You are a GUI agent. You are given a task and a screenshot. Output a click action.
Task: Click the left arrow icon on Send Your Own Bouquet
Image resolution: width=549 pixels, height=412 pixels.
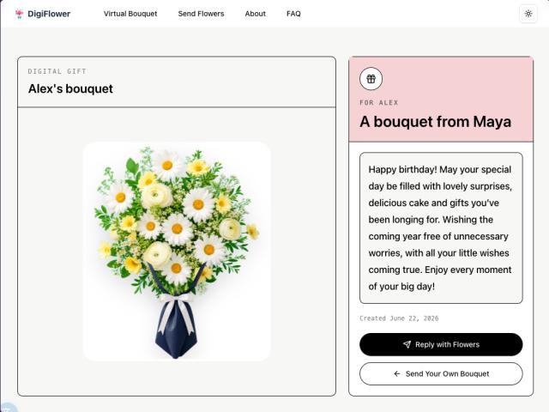(397, 374)
